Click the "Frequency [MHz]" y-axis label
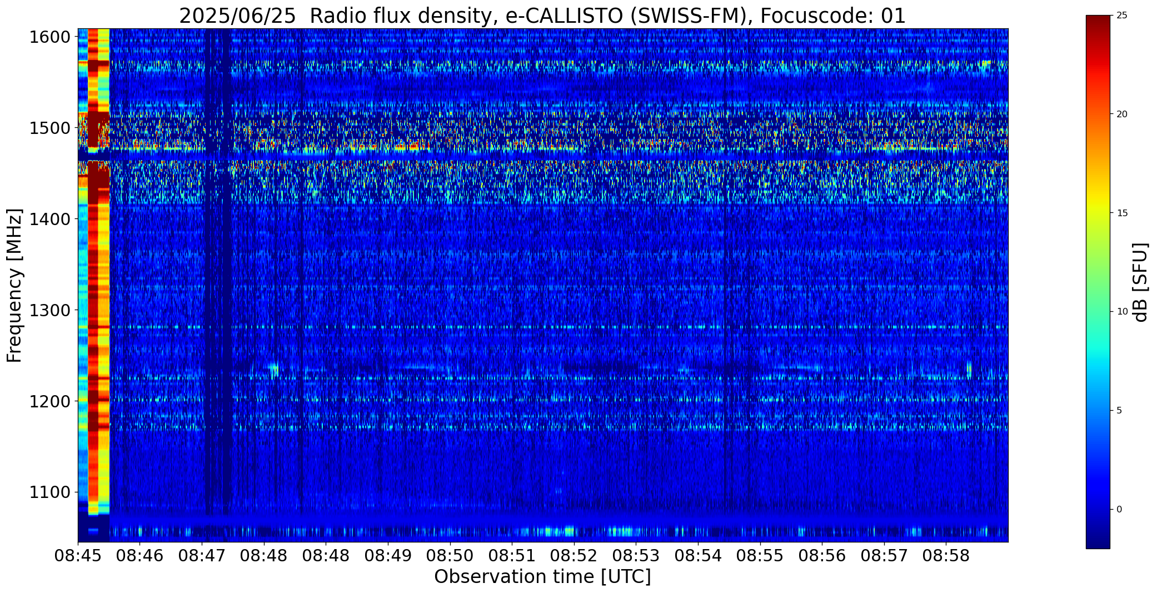 pos(15,285)
